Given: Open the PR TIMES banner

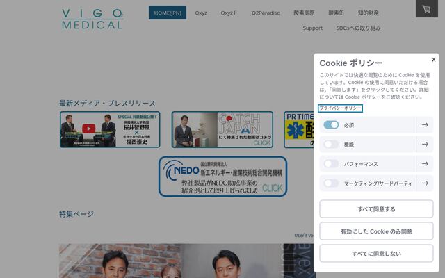Looking at the screenshot, I should 298,130.
